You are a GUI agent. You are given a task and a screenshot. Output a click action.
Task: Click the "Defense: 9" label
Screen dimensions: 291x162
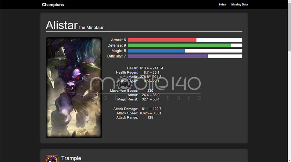pos(117,45)
